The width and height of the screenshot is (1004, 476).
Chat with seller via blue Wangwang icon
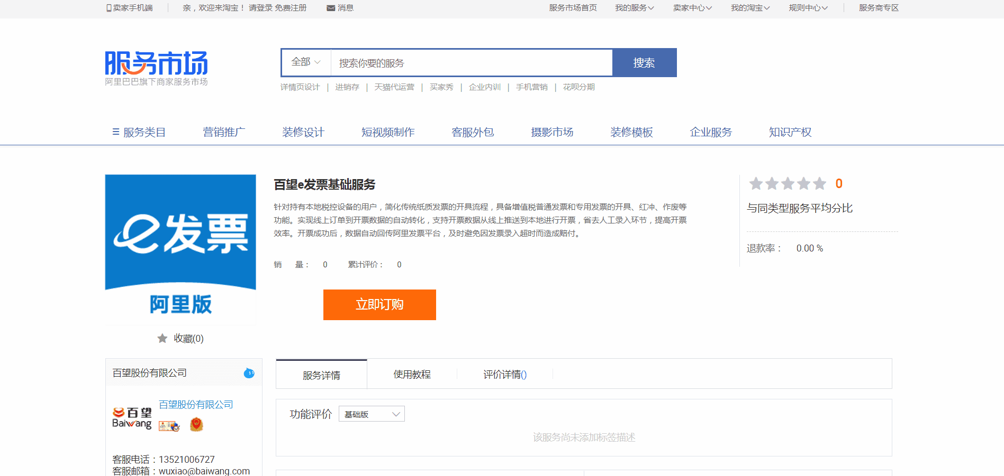(249, 373)
